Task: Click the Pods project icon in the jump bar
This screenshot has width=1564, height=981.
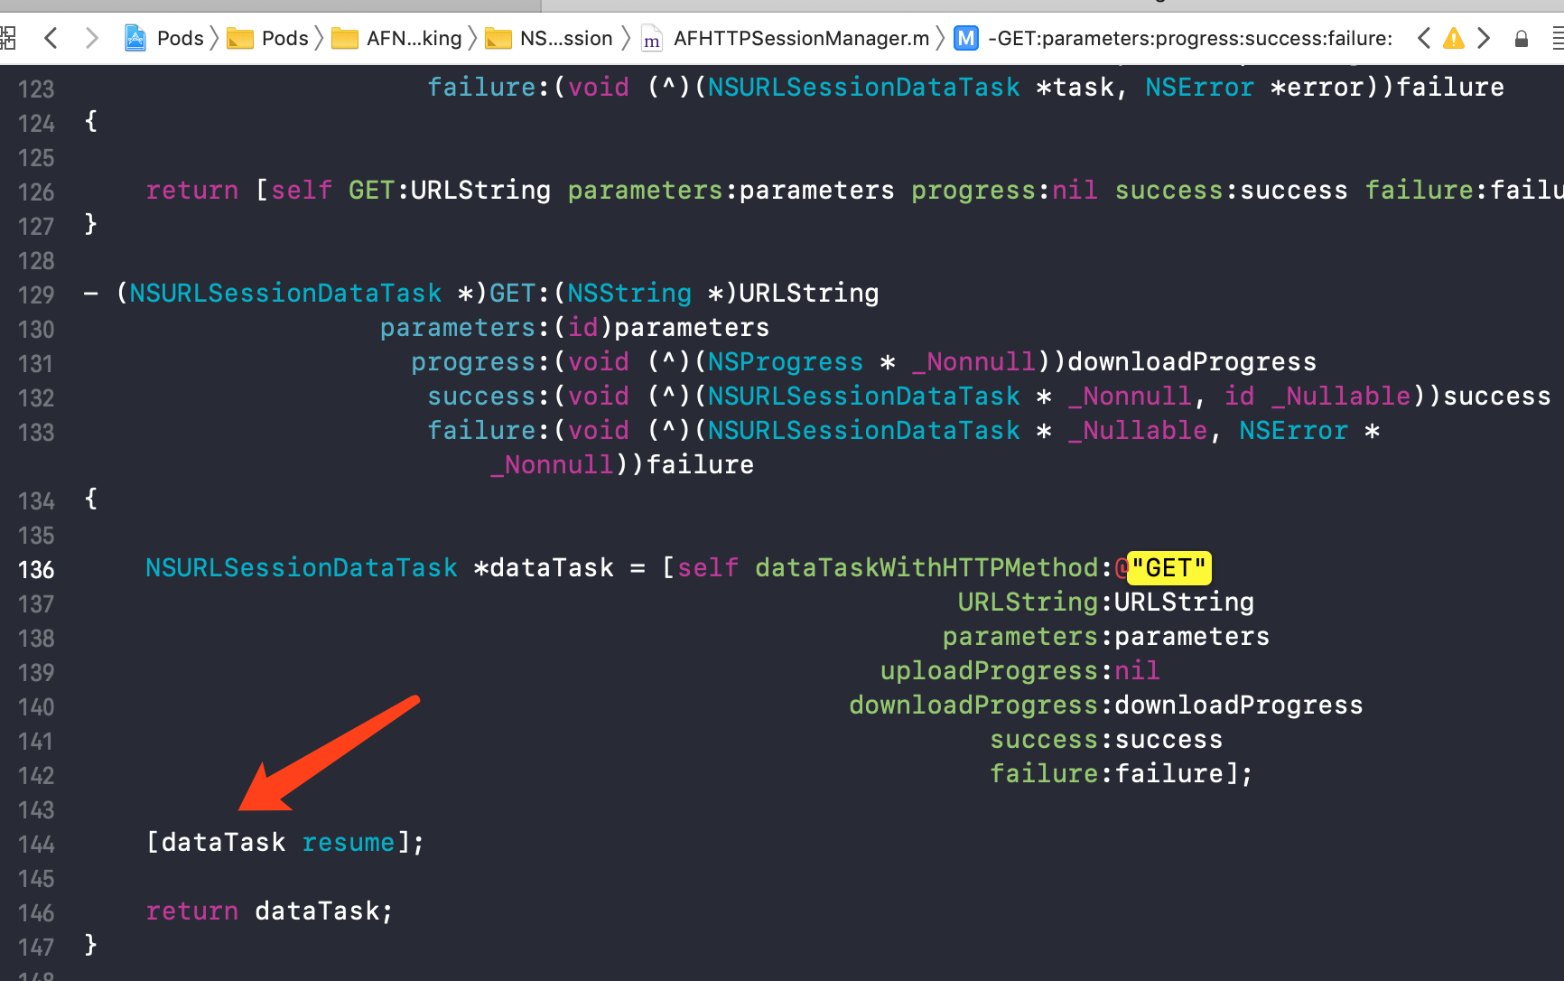Action: (135, 38)
